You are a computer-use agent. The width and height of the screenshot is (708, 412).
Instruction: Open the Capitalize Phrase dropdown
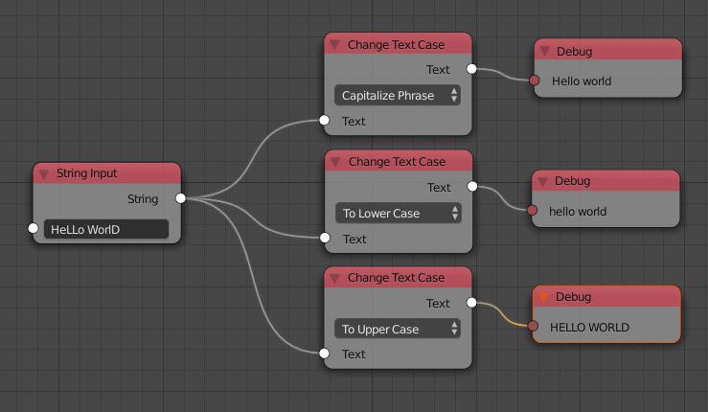pos(398,95)
